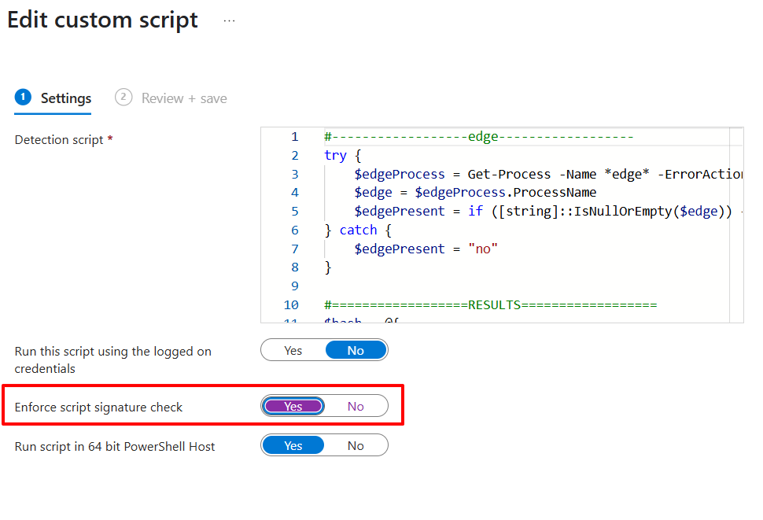Click inside the detection script editor
This screenshot has width=763, height=520.
(502, 225)
